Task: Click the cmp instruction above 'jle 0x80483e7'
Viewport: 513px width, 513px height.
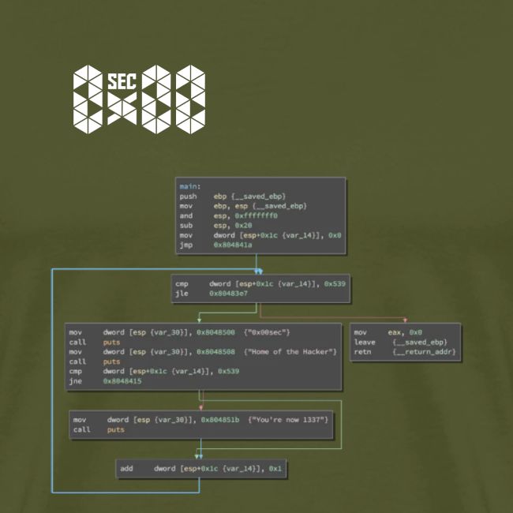Action: pos(260,283)
